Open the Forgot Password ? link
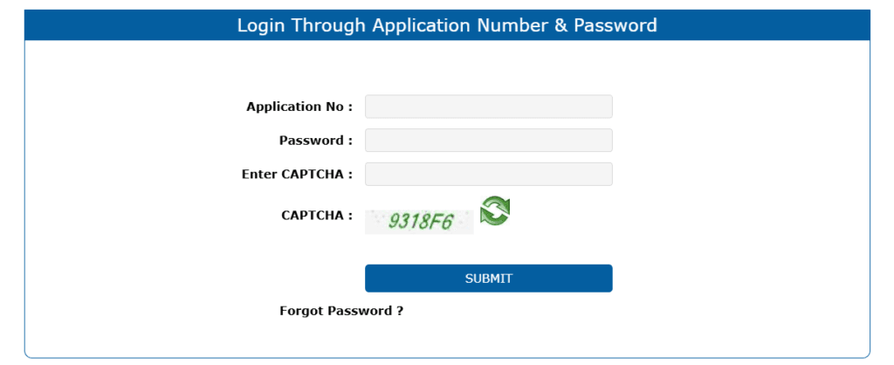The width and height of the screenshot is (894, 365). pos(341,311)
